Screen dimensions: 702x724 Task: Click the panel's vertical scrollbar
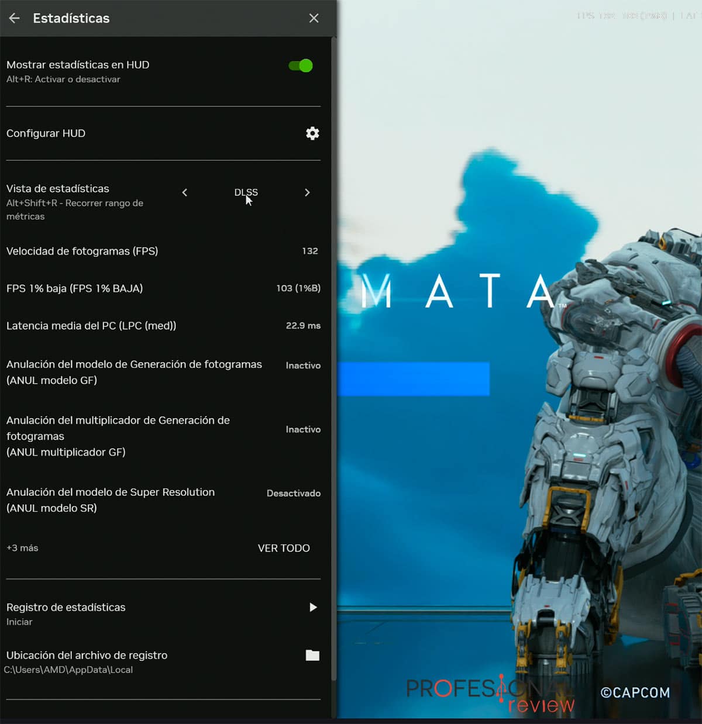point(334,358)
